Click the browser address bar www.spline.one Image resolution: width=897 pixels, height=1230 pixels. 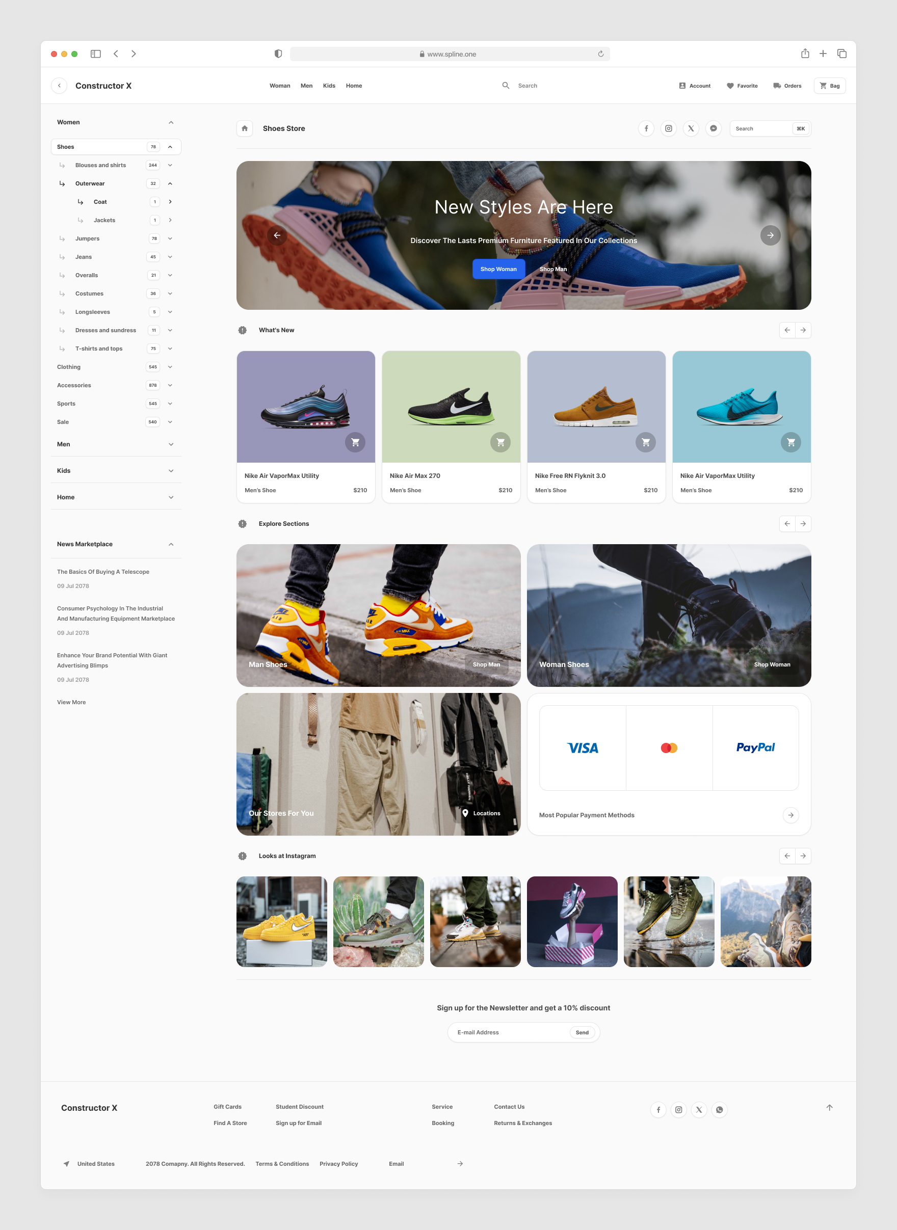(450, 54)
